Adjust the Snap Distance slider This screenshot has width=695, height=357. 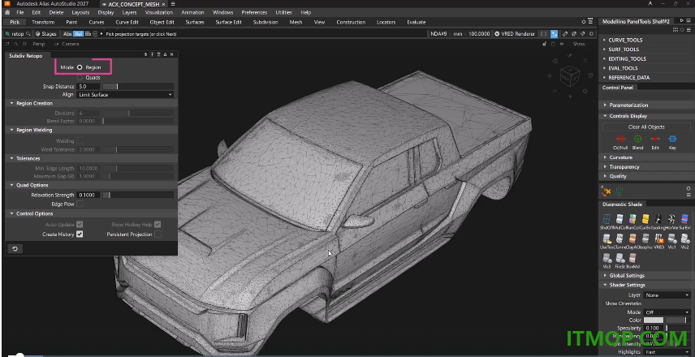(x=138, y=87)
